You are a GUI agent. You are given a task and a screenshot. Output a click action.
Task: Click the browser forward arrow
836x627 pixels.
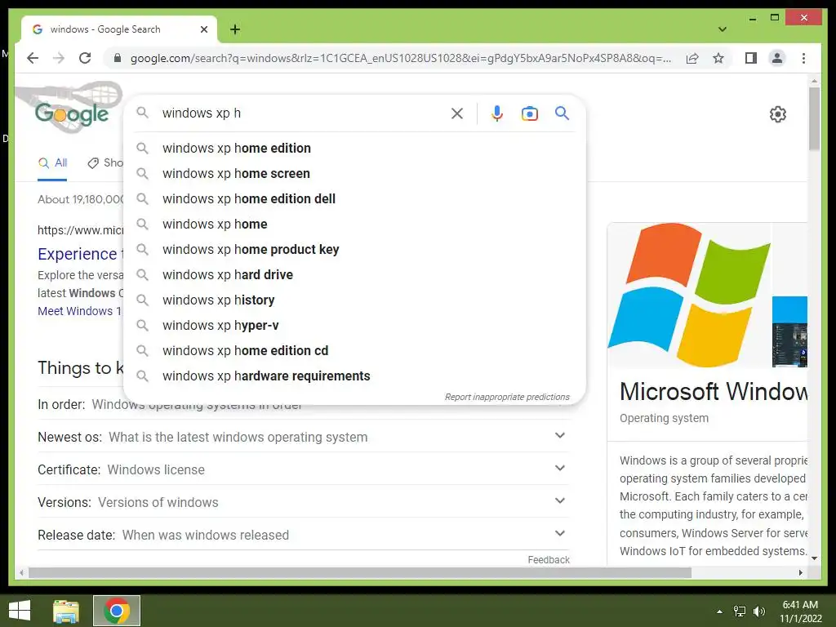pyautogui.click(x=59, y=58)
